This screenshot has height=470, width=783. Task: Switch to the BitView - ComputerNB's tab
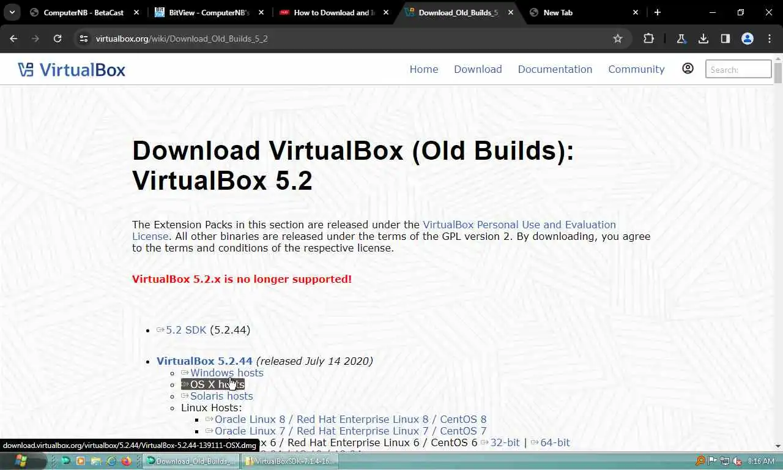209,12
